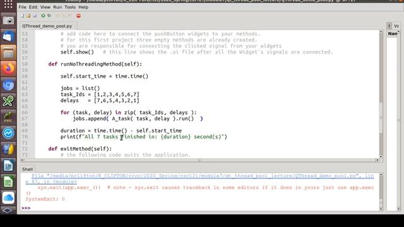Open the Run menu
The height and width of the screenshot is (227, 404).
tap(57, 7)
